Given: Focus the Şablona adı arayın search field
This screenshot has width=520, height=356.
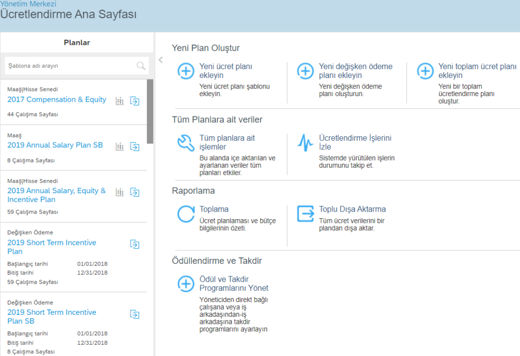Looking at the screenshot, I should click(69, 66).
